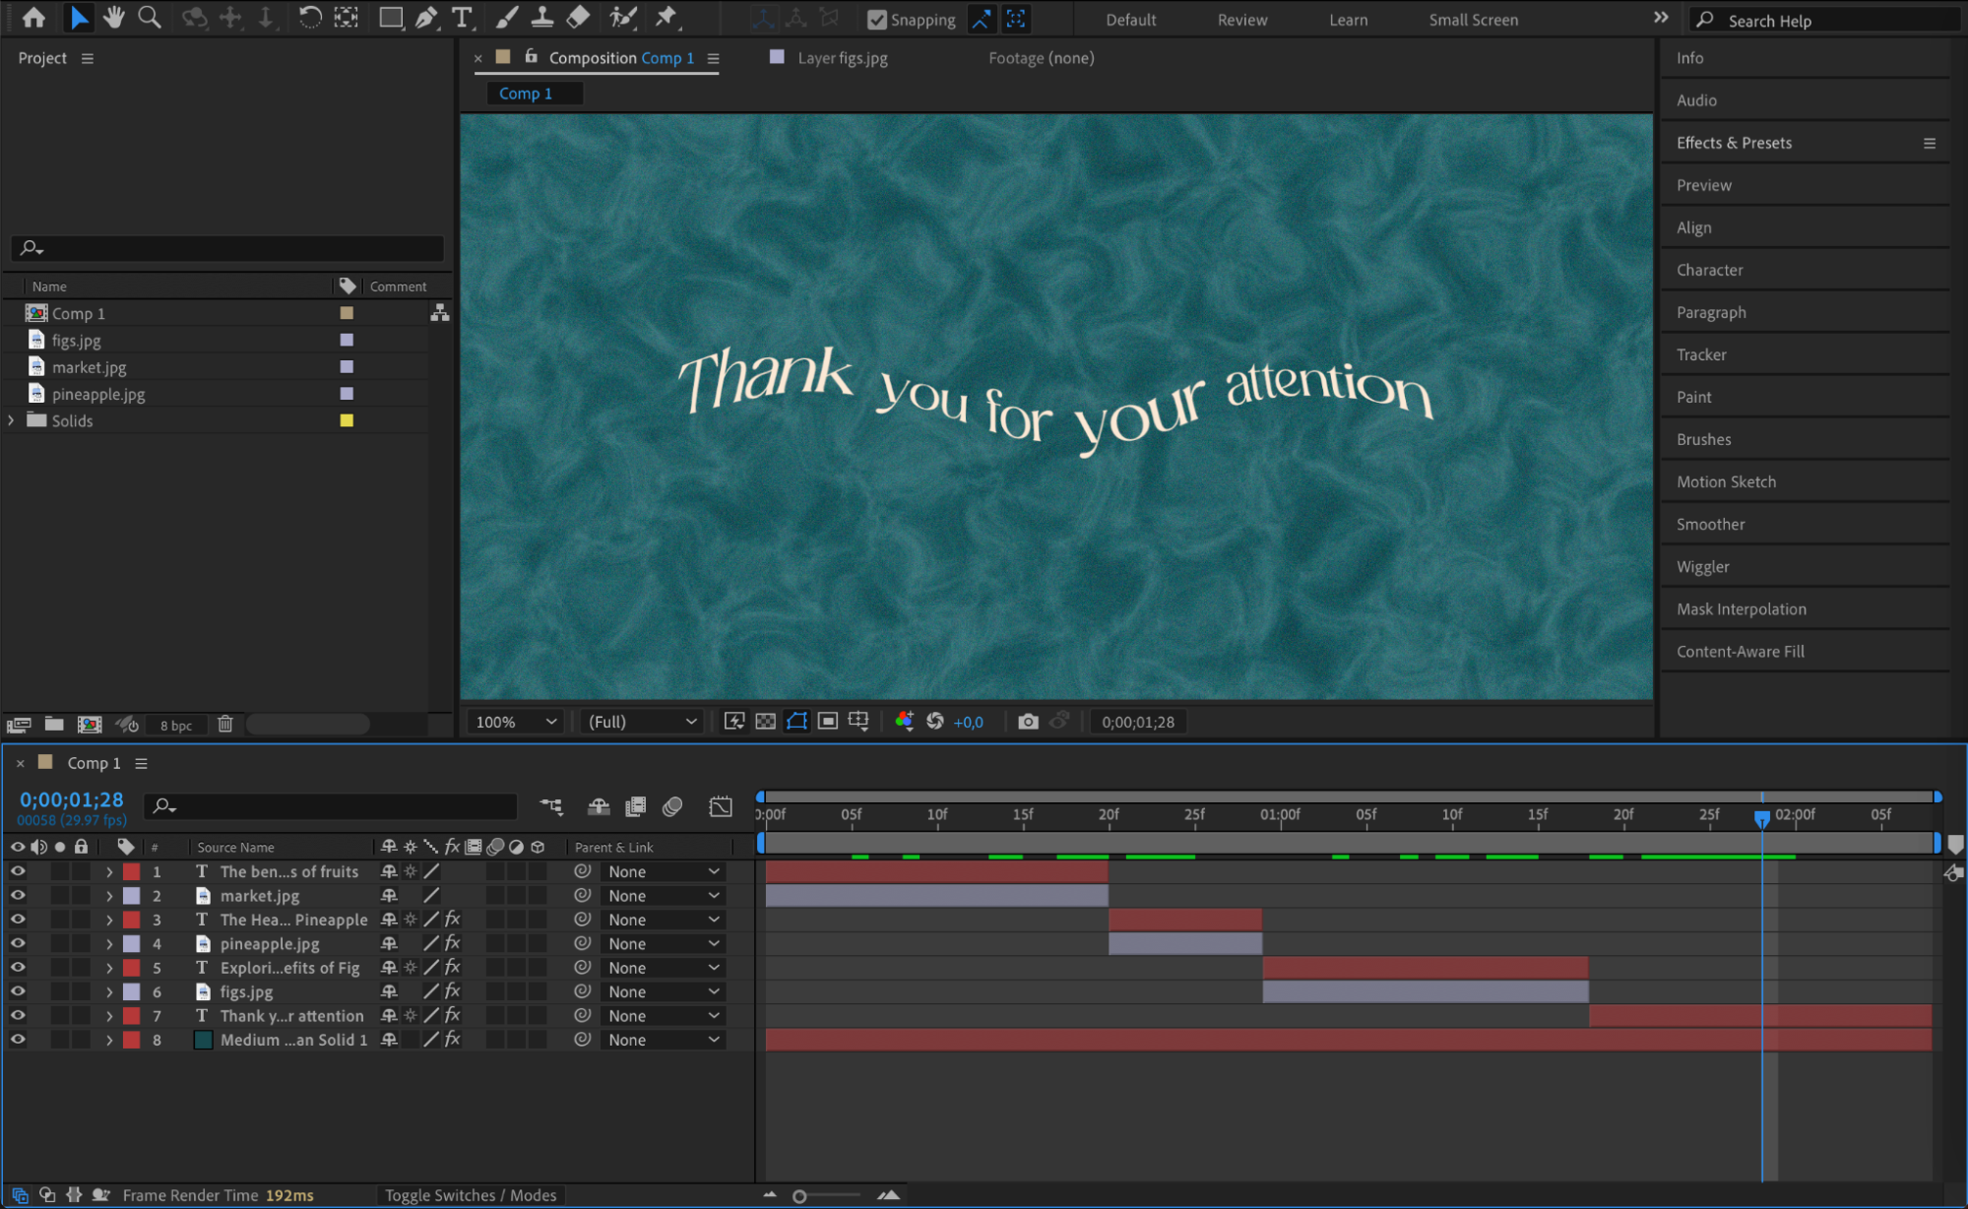This screenshot has height=1209, width=1968.
Task: Take a snapshot with the camera icon
Action: click(x=1028, y=722)
